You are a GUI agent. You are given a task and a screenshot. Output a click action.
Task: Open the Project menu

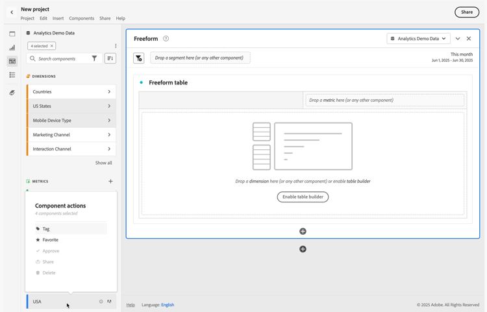pos(27,18)
